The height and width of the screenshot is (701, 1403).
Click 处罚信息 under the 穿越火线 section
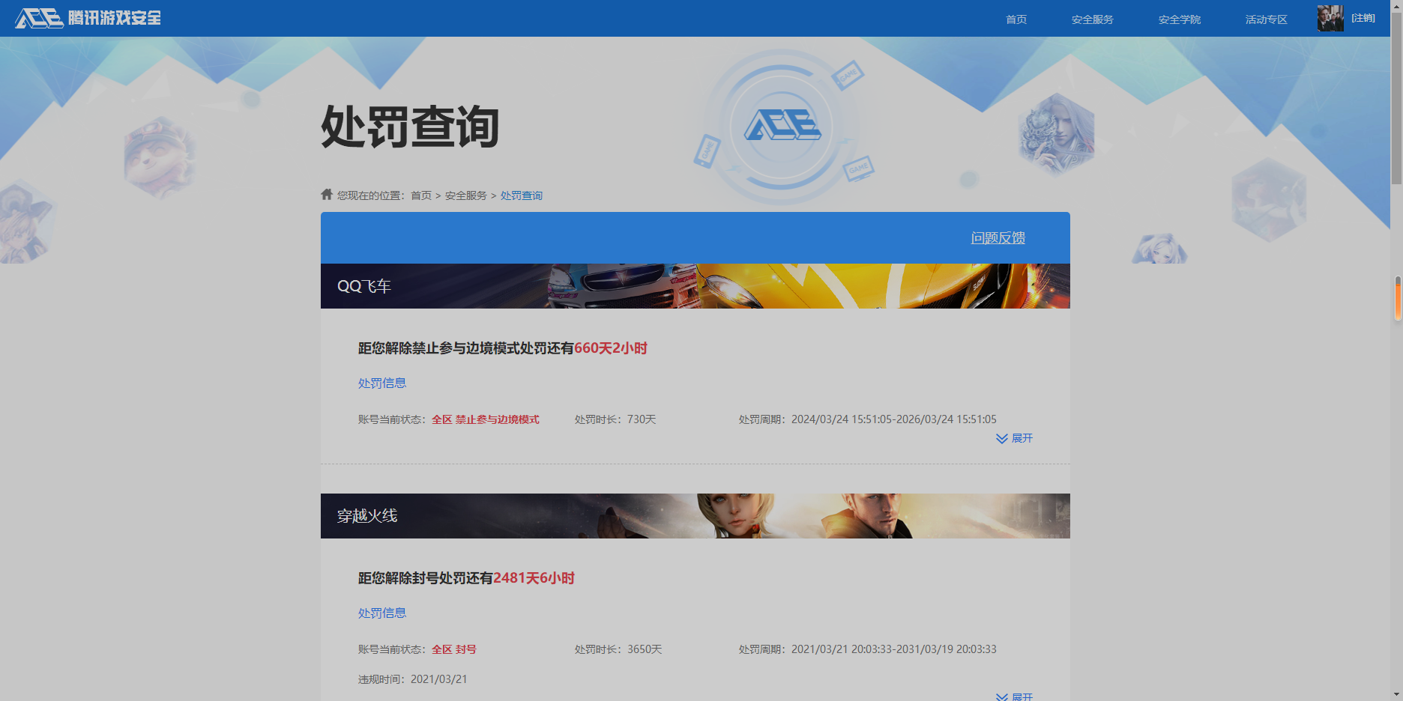tap(382, 613)
